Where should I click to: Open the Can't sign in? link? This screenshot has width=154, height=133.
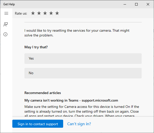[79, 124]
